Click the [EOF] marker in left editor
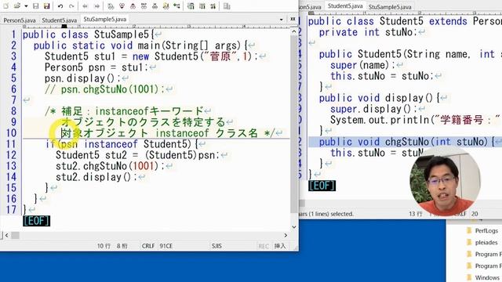Screen dimensions: 502x282 (37, 221)
